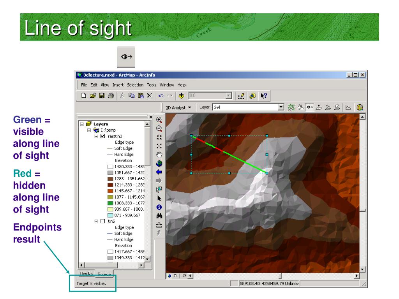399x299 pixels.
Task: Select the Pan hand tool
Action: pos(159,155)
